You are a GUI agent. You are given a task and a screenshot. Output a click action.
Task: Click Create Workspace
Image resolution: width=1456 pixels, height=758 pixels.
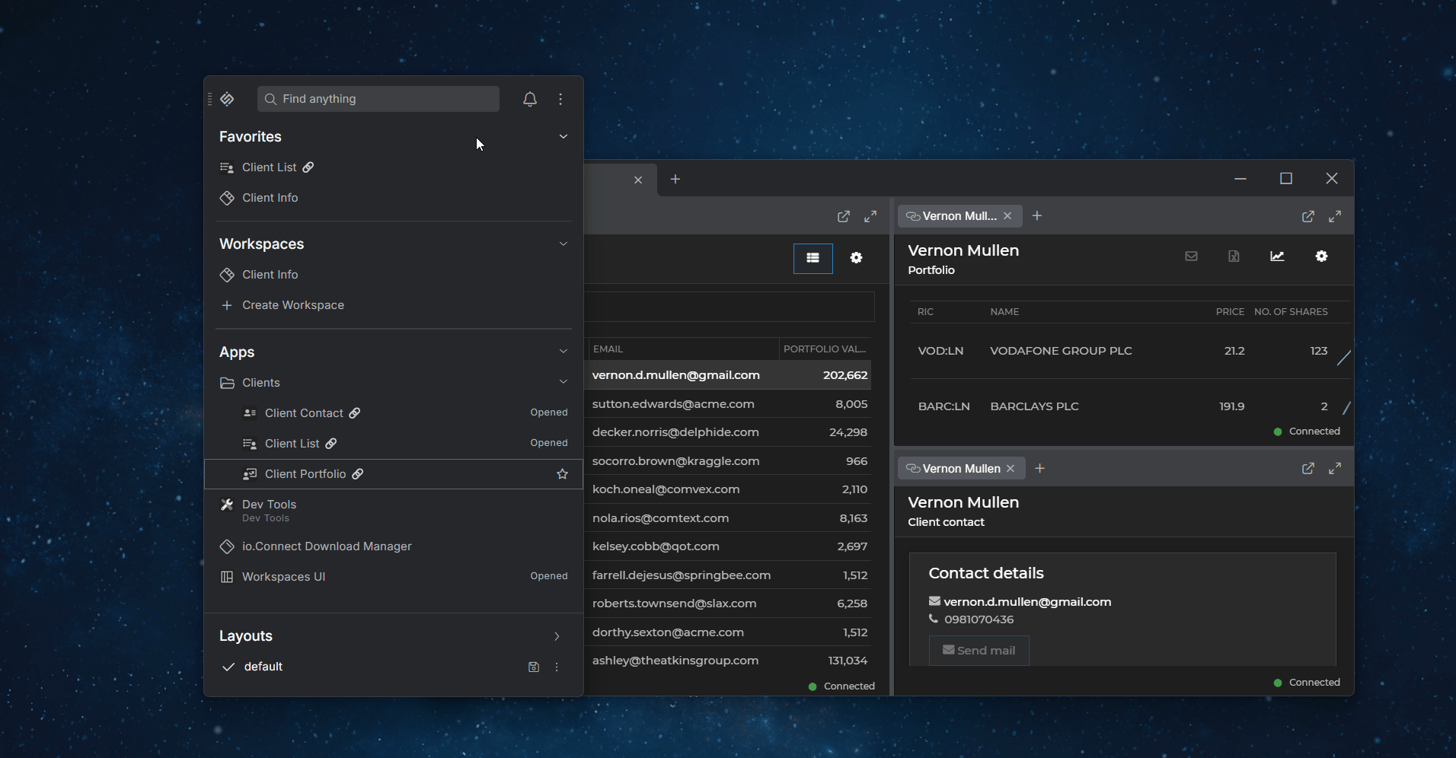[292, 305]
